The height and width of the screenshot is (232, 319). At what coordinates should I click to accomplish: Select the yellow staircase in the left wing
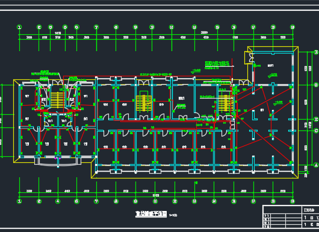coord(57,100)
